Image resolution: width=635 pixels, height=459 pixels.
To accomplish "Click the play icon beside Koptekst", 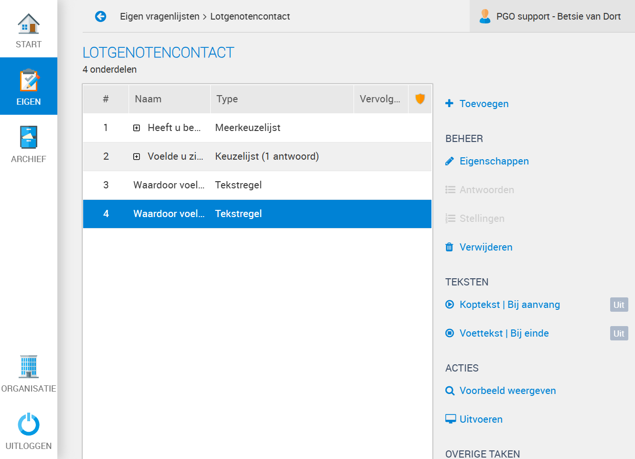I will tap(450, 305).
